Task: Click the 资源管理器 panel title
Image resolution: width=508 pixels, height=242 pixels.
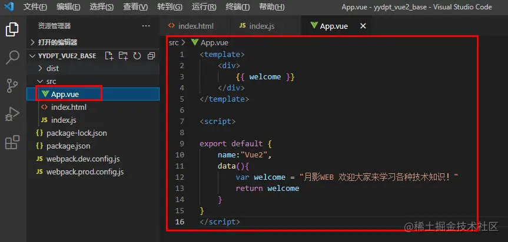Action: point(54,26)
